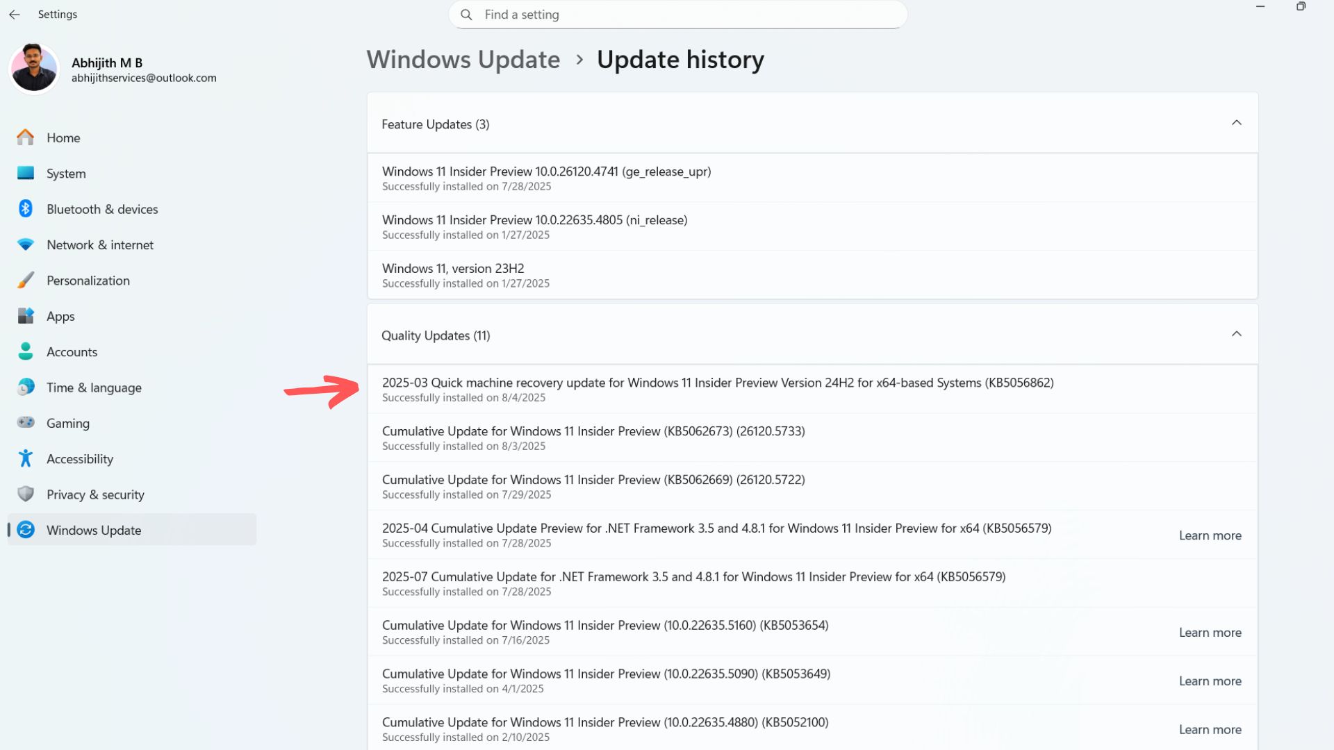Click the Personalization paintbrush icon
Viewport: 1334px width, 750px height.
[x=26, y=281]
